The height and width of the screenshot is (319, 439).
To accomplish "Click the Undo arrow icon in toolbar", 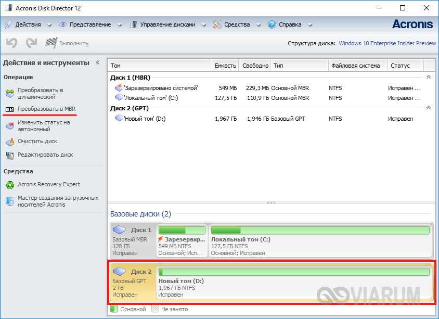I will [x=11, y=43].
